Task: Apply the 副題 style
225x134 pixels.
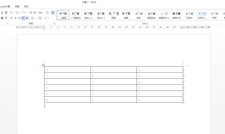Action: tap(126, 15)
